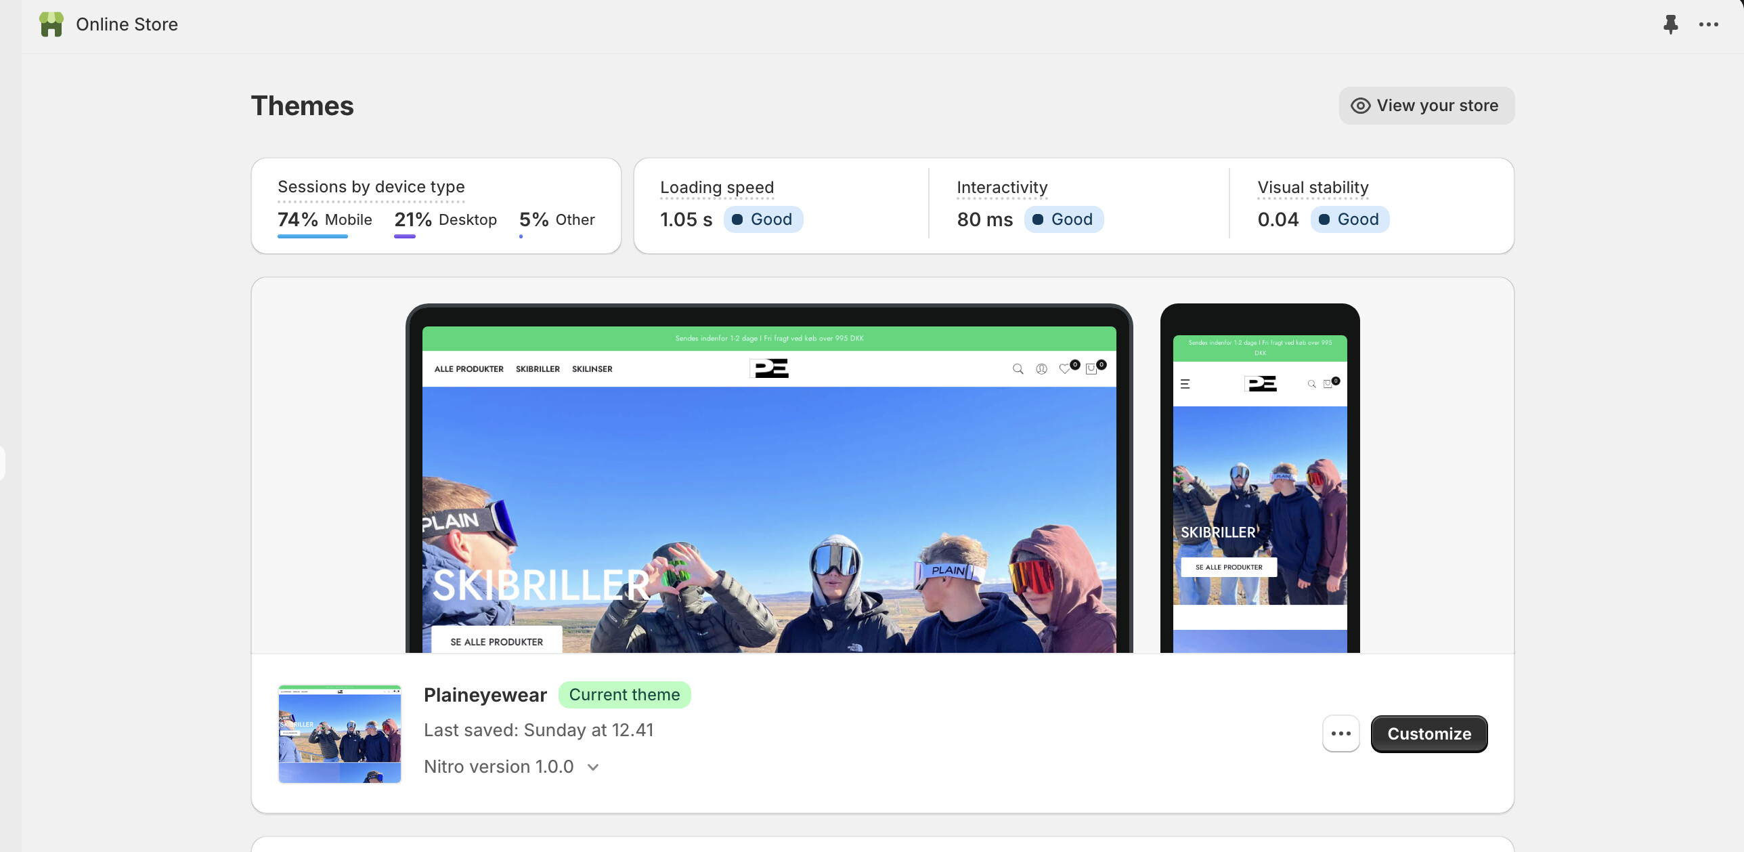Open the theme actions three-dot button
Screen dimensions: 1744x852
1340,733
